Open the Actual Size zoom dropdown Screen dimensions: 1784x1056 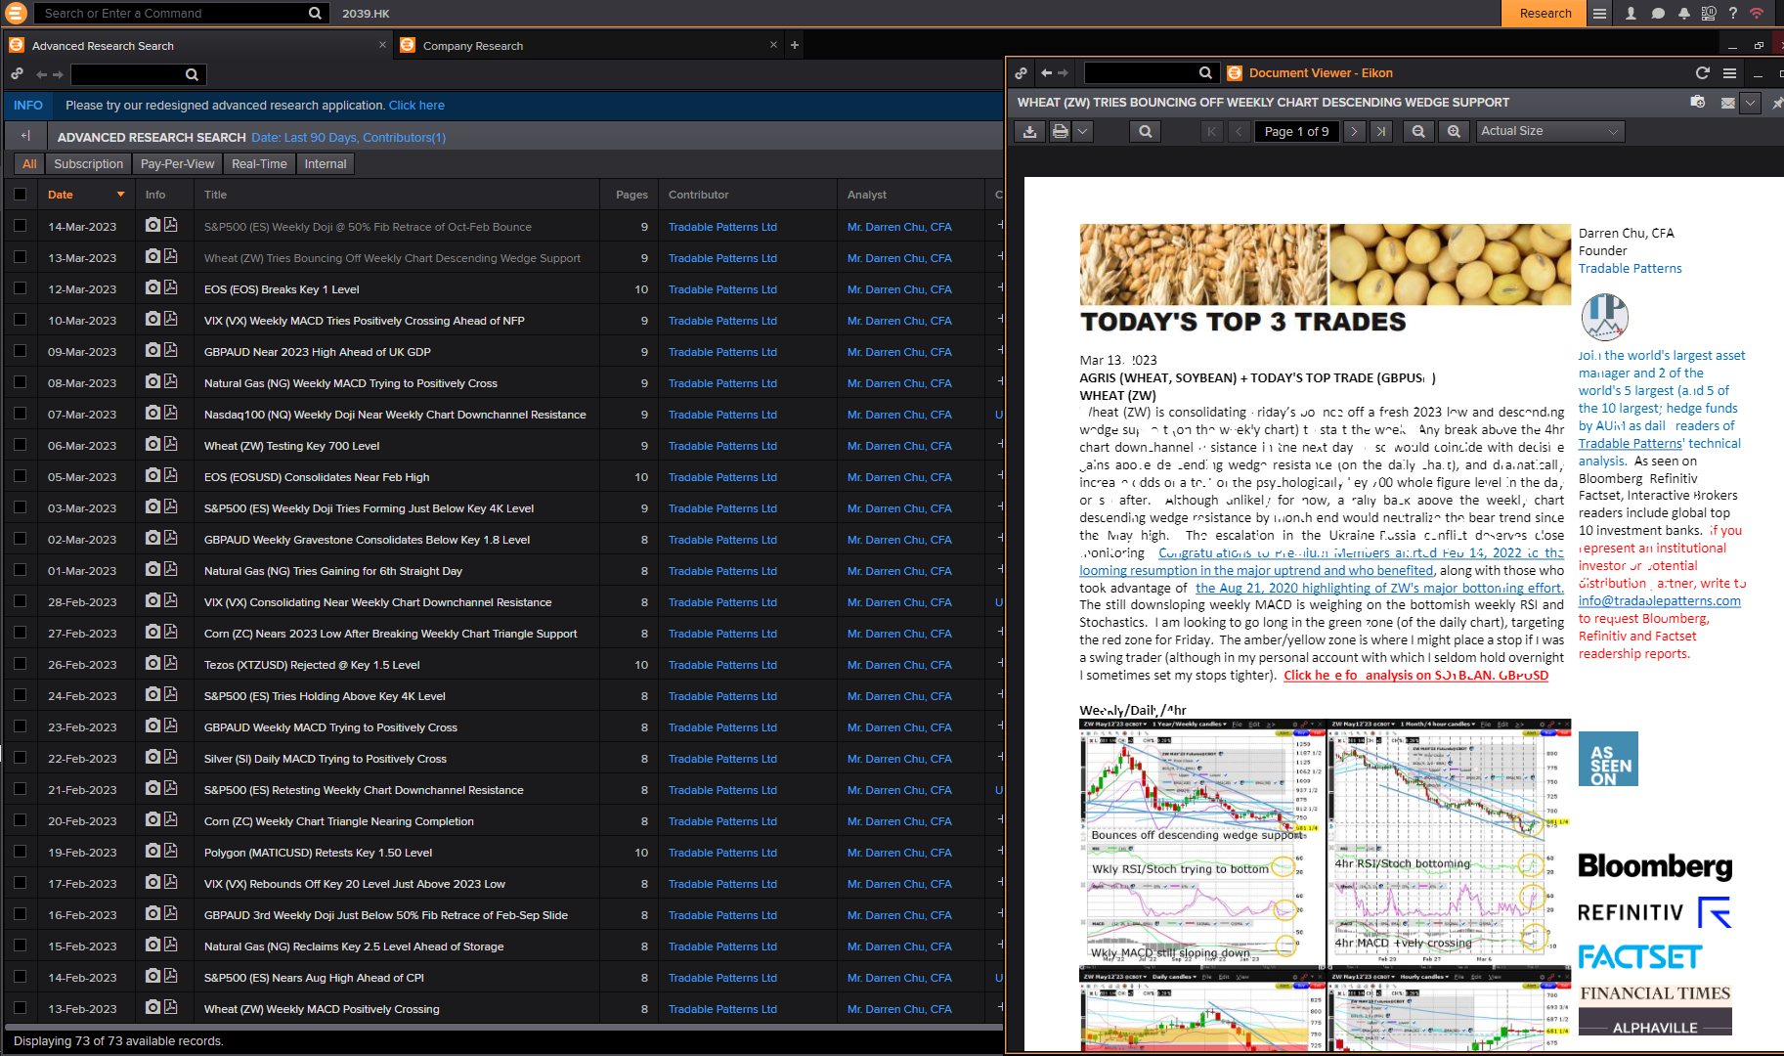[1548, 131]
